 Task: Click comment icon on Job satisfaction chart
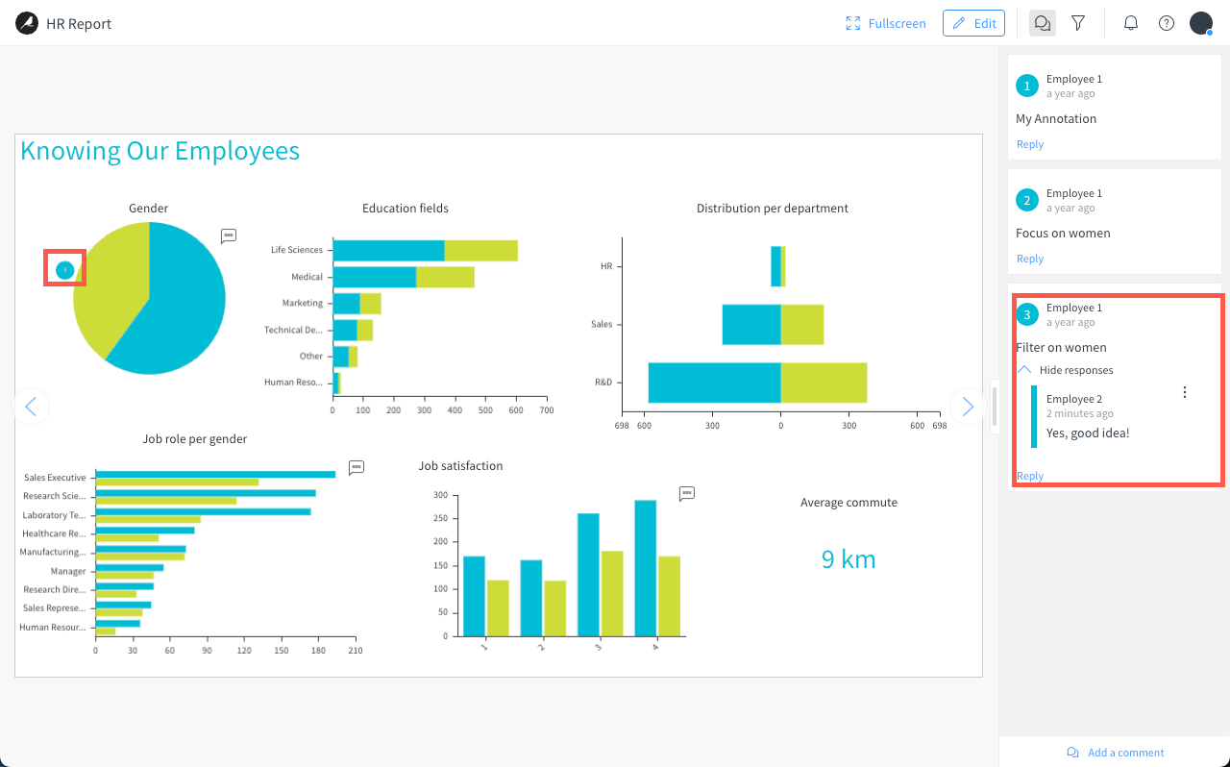point(687,493)
